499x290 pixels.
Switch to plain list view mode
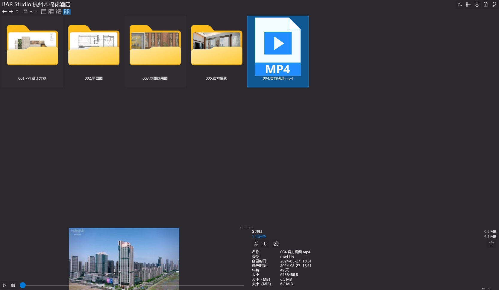(43, 12)
